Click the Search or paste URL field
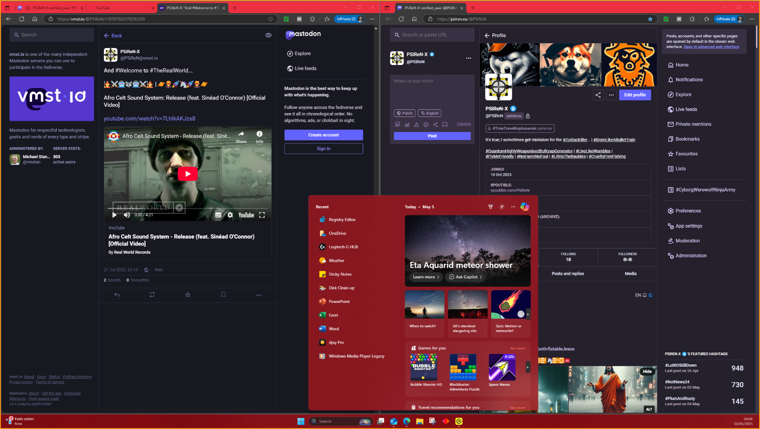The height and width of the screenshot is (429, 760). pyautogui.click(x=432, y=35)
